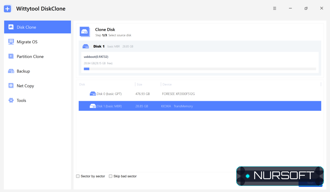Click the Tools gear icon

[x=11, y=100]
